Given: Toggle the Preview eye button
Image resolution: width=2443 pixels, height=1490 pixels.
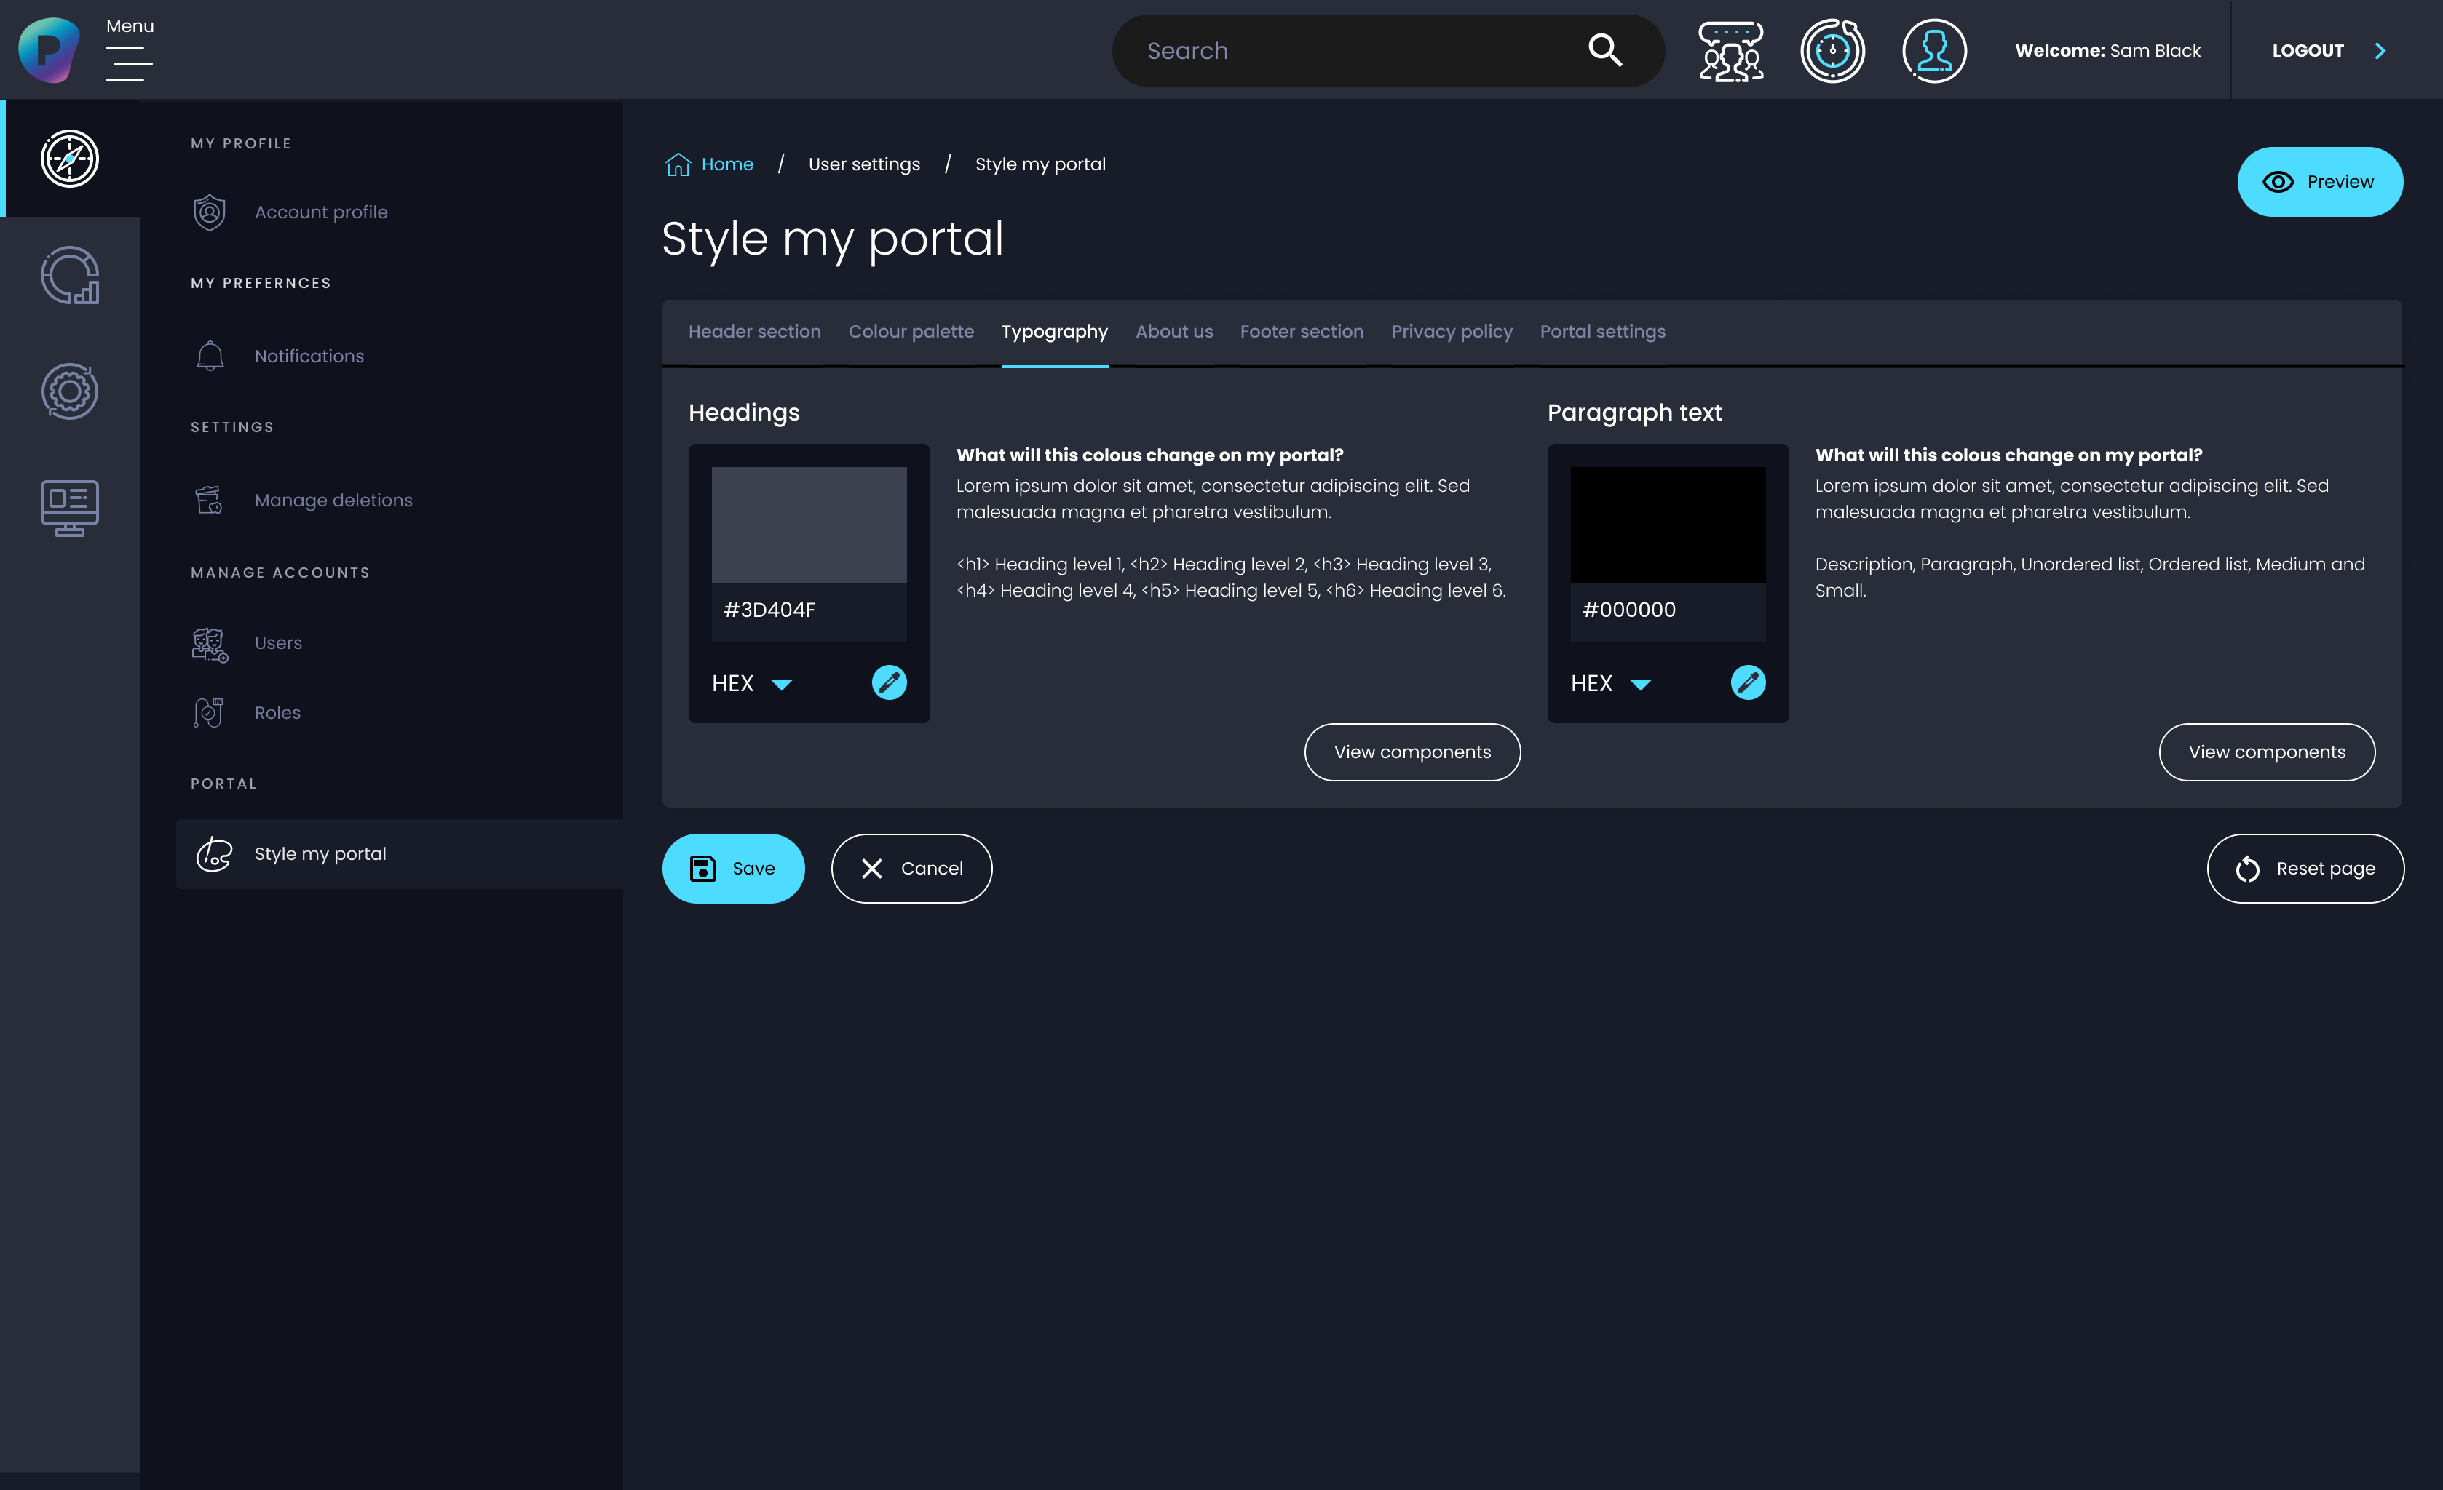Looking at the screenshot, I should pos(2319,181).
